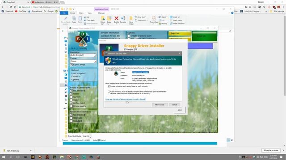
Task: Click Paste shortcut in Explorer ribbon
Action: pyautogui.click(x=91, y=24)
